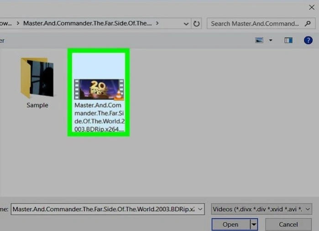The width and height of the screenshot is (319, 231).
Task: Close the file open dialog
Action: [312, 7]
